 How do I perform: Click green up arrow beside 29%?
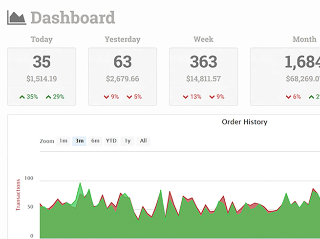coord(48,97)
